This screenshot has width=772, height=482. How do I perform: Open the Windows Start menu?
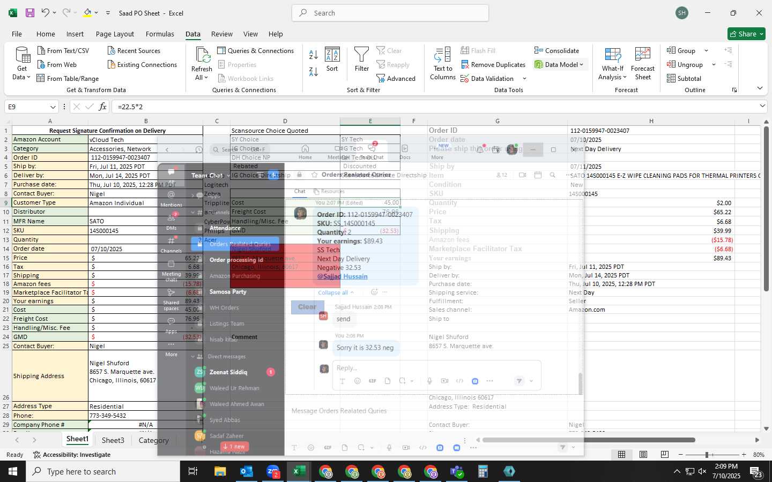pyautogui.click(x=13, y=471)
